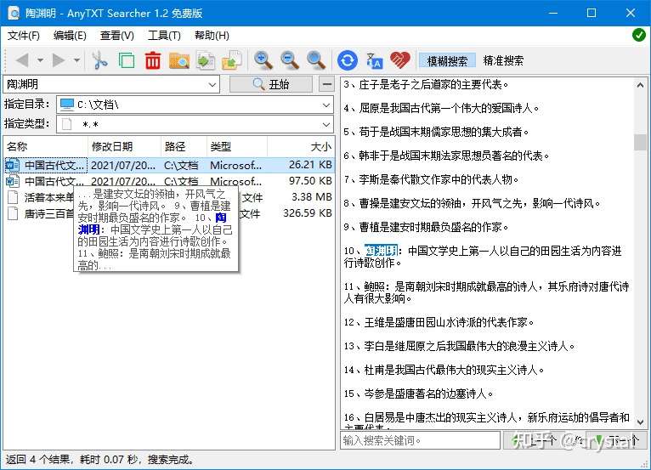Image resolution: width=651 pixels, height=470 pixels.
Task: Open the 查看(V) menu
Action: point(117,36)
